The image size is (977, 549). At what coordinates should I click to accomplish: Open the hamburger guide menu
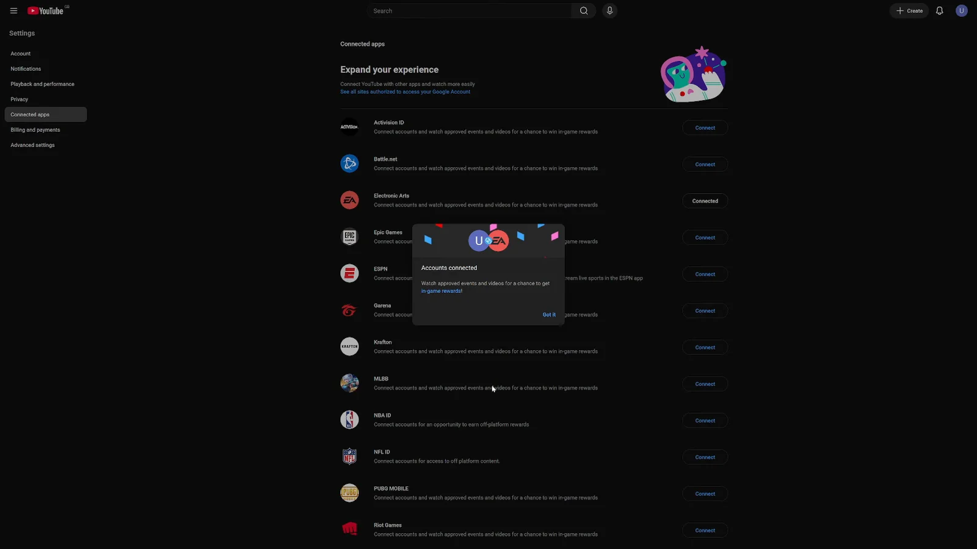pyautogui.click(x=13, y=11)
